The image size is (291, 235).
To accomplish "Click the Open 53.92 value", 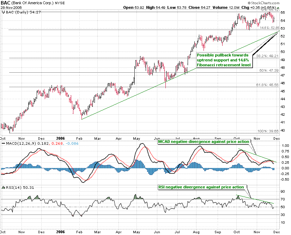I will [x=134, y=8].
